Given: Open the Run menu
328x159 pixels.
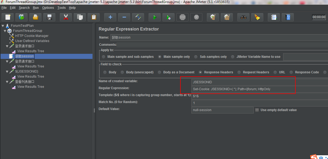Looking at the screenshot, I should click(36, 8).
